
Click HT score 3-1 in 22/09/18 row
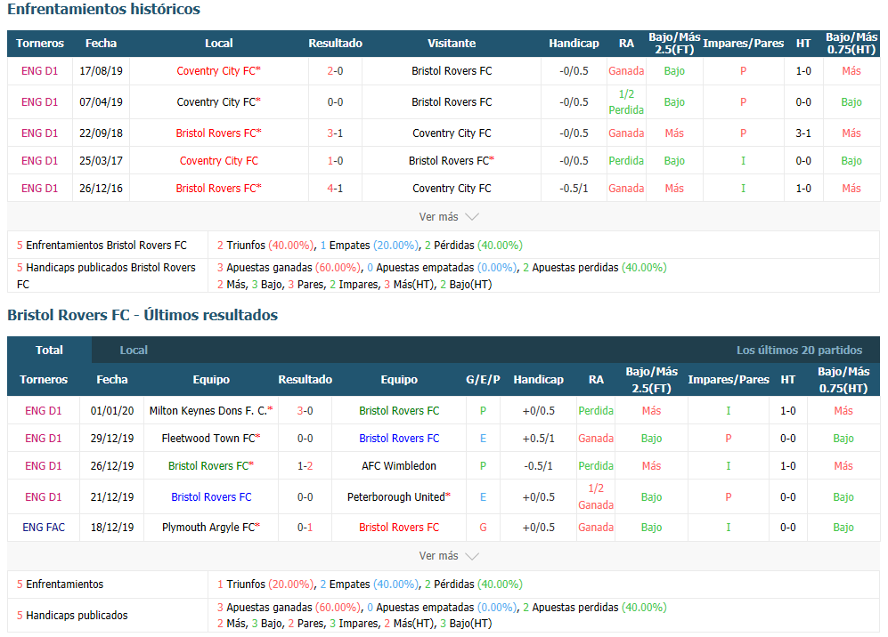coord(803,133)
